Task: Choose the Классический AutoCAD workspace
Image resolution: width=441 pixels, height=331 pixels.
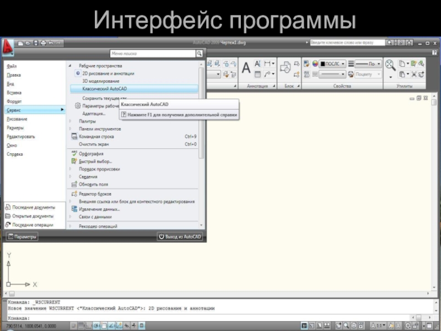Action: 134,89
